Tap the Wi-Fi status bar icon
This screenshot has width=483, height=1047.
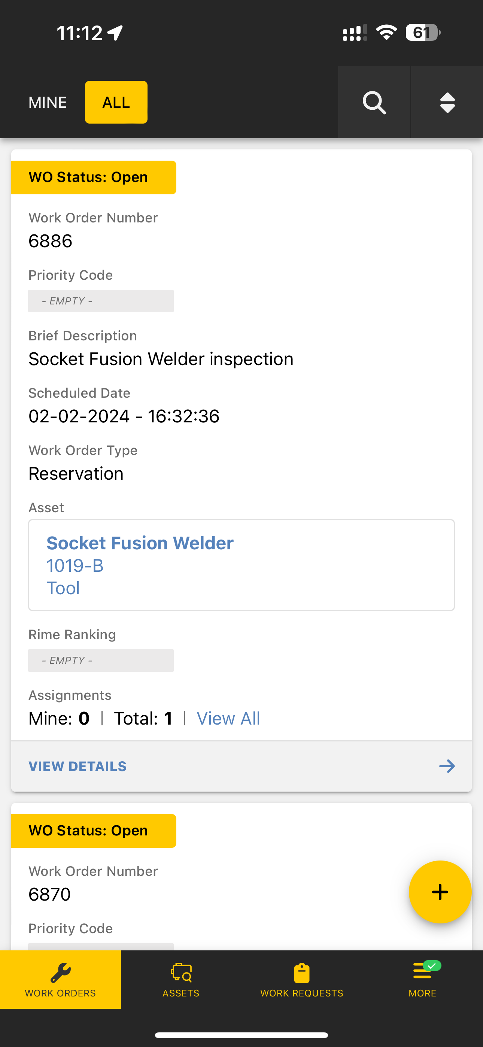pos(386,33)
